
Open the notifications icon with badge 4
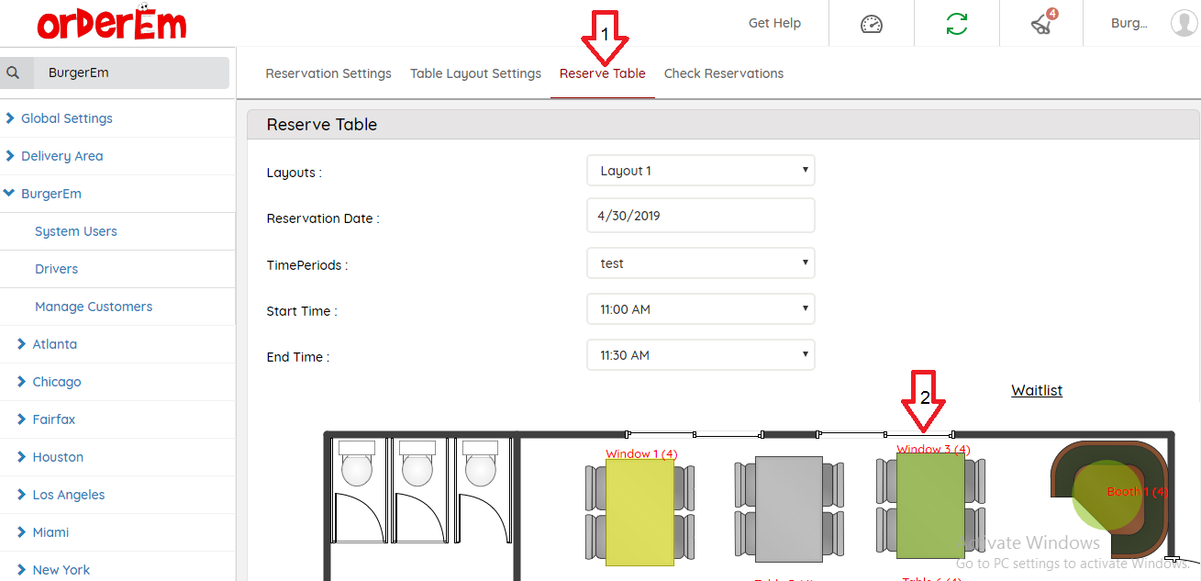coord(1041,24)
